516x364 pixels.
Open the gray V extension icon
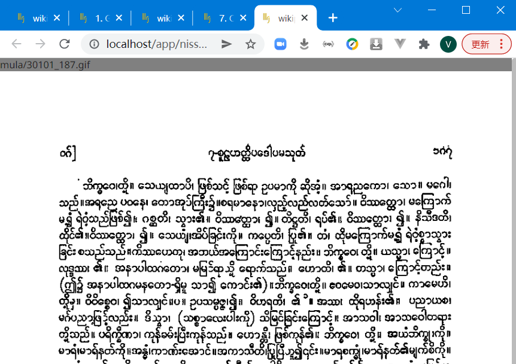pyautogui.click(x=400, y=44)
